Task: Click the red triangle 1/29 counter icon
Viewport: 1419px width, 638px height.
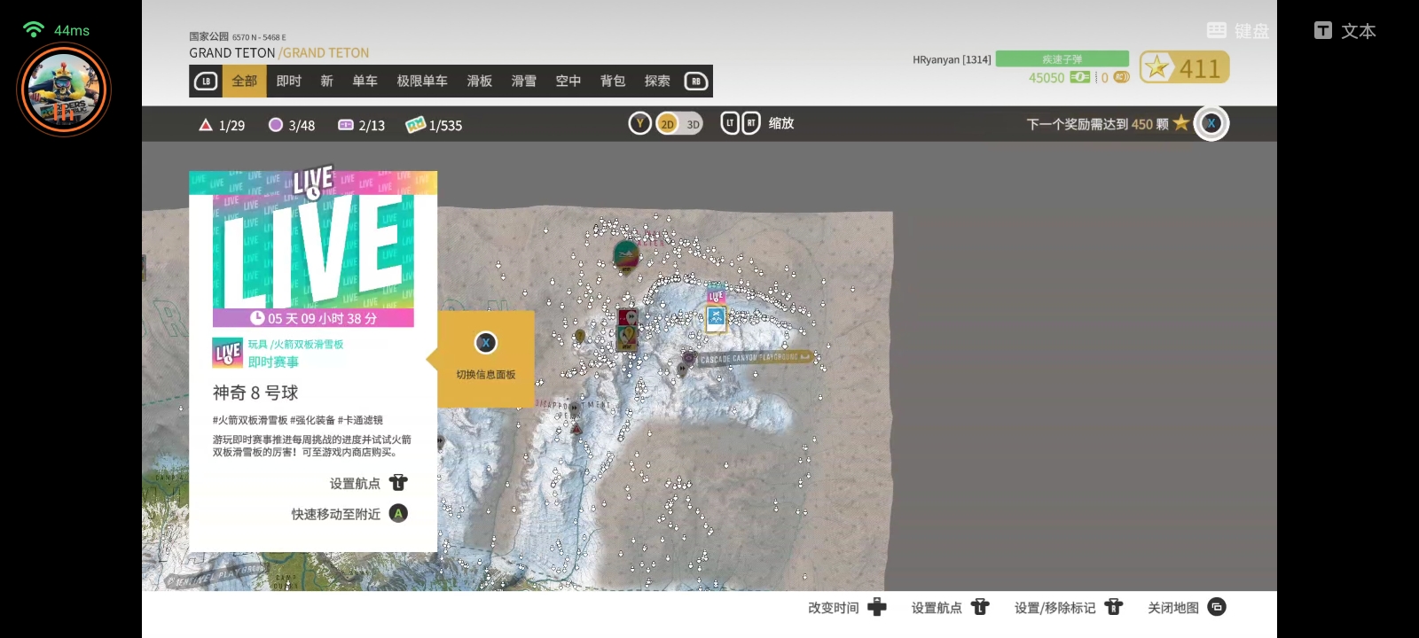Action: (x=206, y=125)
